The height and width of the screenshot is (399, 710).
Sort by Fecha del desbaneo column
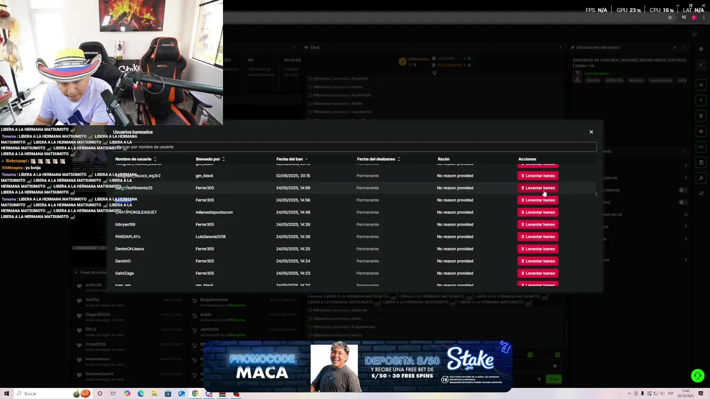pyautogui.click(x=378, y=159)
